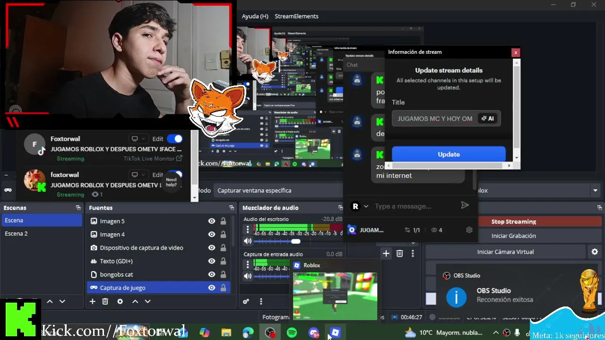Move selected source up in Fuentes
The width and height of the screenshot is (605, 340).
point(135,301)
